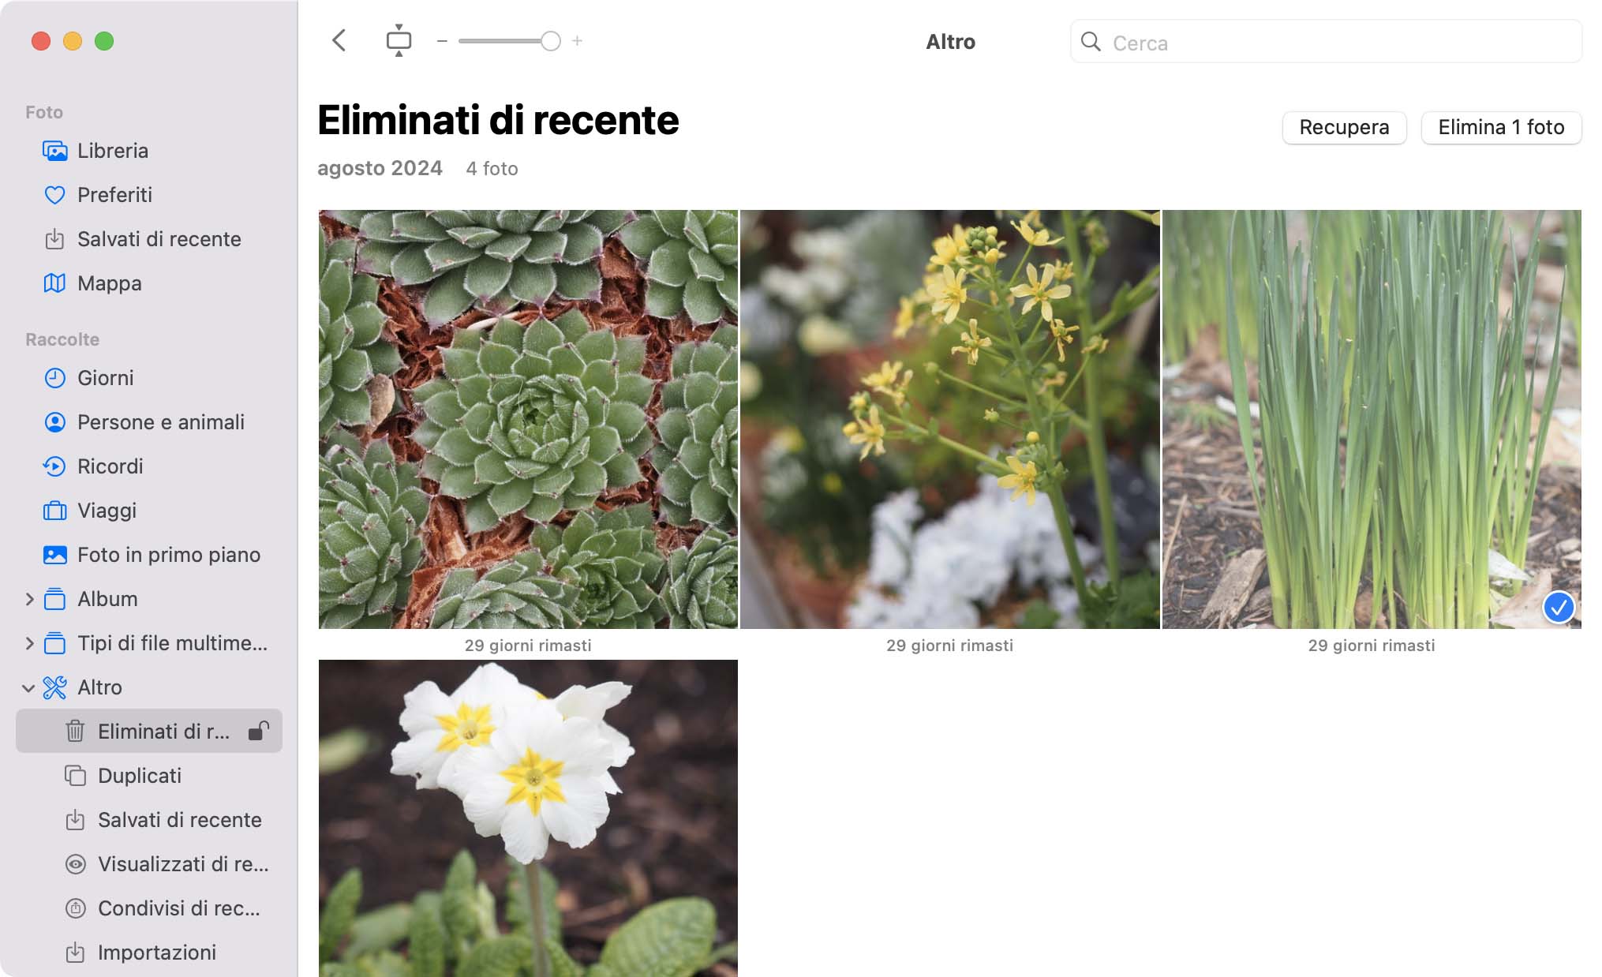Image resolution: width=1602 pixels, height=977 pixels.
Task: Click the Ricordi swirl icon
Action: tap(54, 466)
